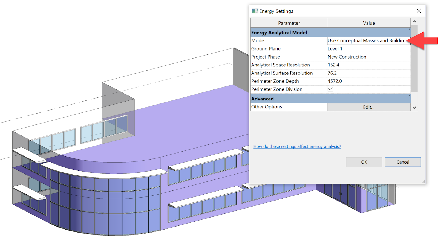Select the Mode parameter label
Viewport: 438px width, 249px height.
(258, 41)
